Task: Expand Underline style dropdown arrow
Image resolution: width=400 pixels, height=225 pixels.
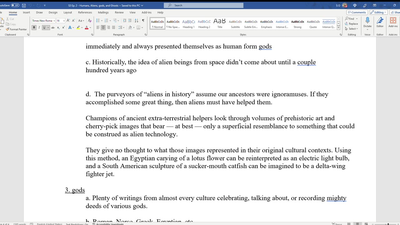Action: 48,27
